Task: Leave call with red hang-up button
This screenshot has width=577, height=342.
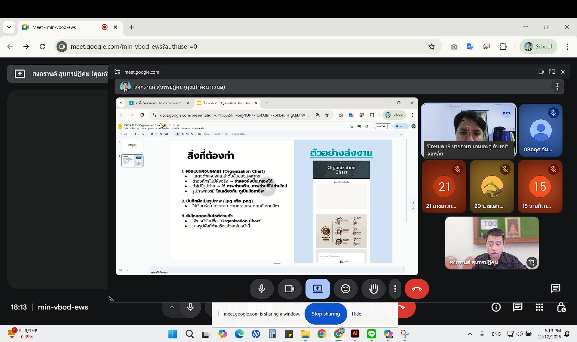Action: [x=417, y=289]
